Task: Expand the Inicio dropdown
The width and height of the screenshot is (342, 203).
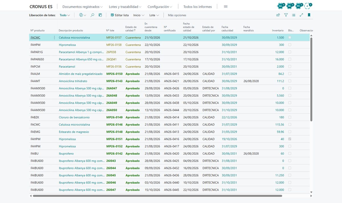Action: click(x=139, y=15)
